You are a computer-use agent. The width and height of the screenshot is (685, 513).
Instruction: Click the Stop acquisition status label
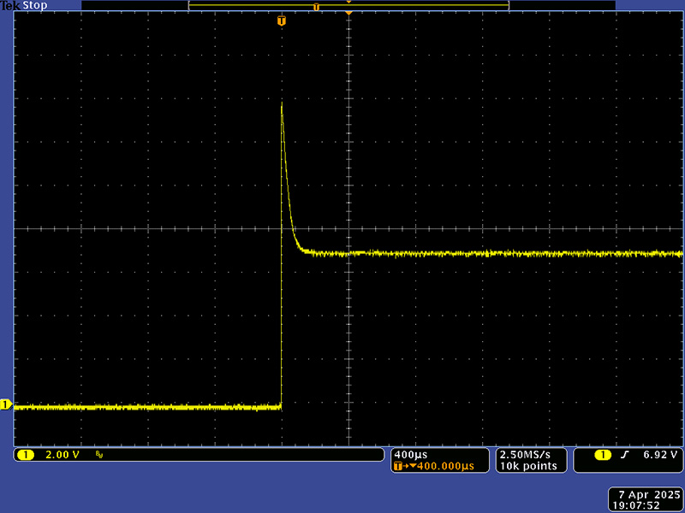point(35,5)
